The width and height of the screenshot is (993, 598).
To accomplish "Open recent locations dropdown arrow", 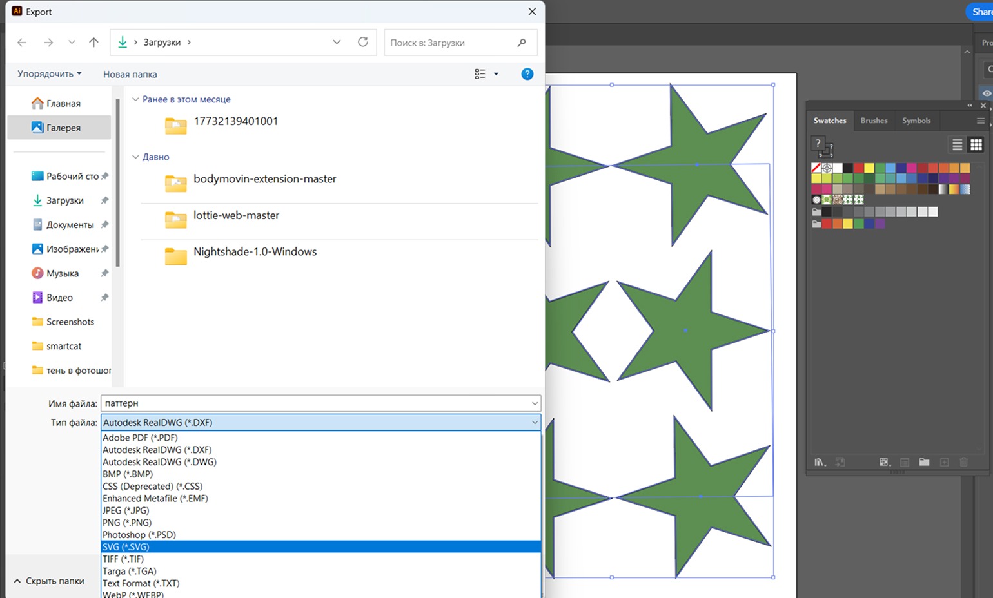I will pyautogui.click(x=72, y=43).
